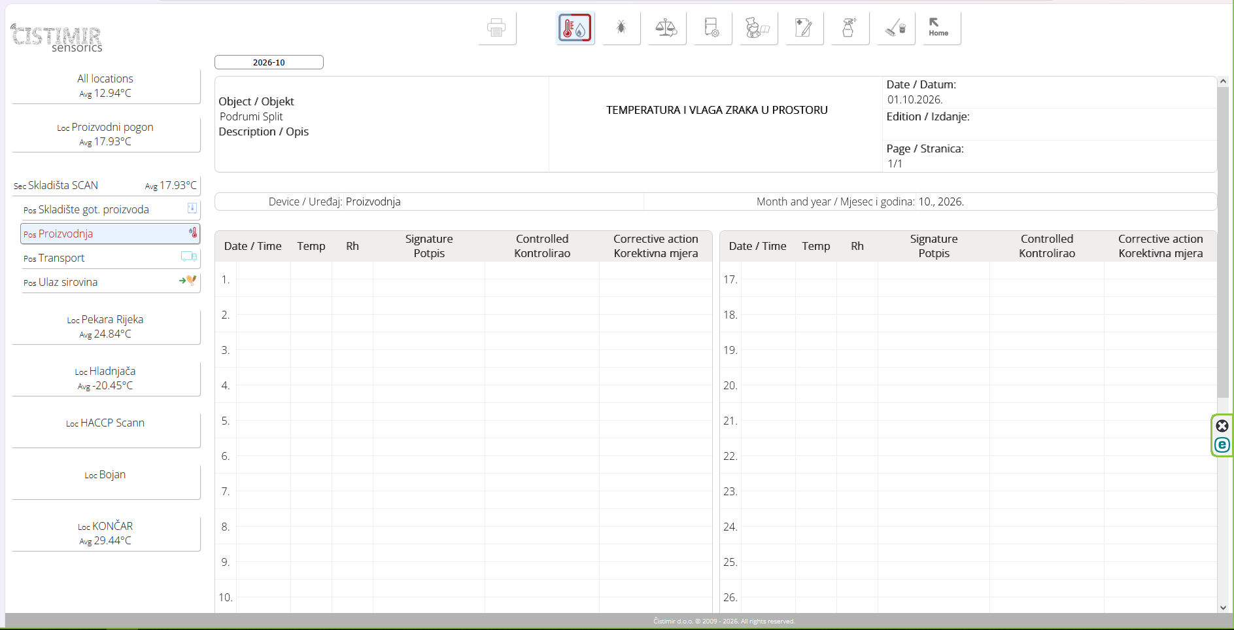
Task: Select location Proizvodni pogon
Action: click(x=105, y=134)
